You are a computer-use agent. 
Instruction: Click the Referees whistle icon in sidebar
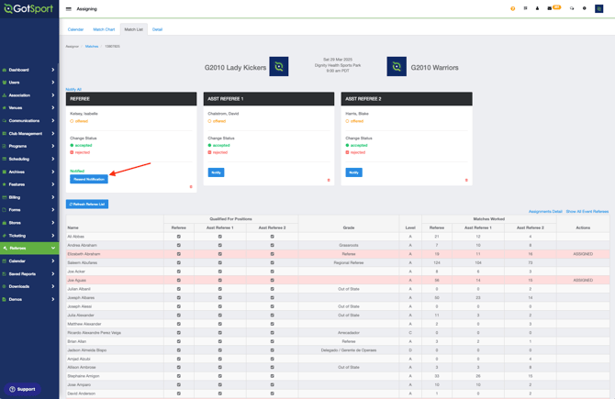pos(6,248)
